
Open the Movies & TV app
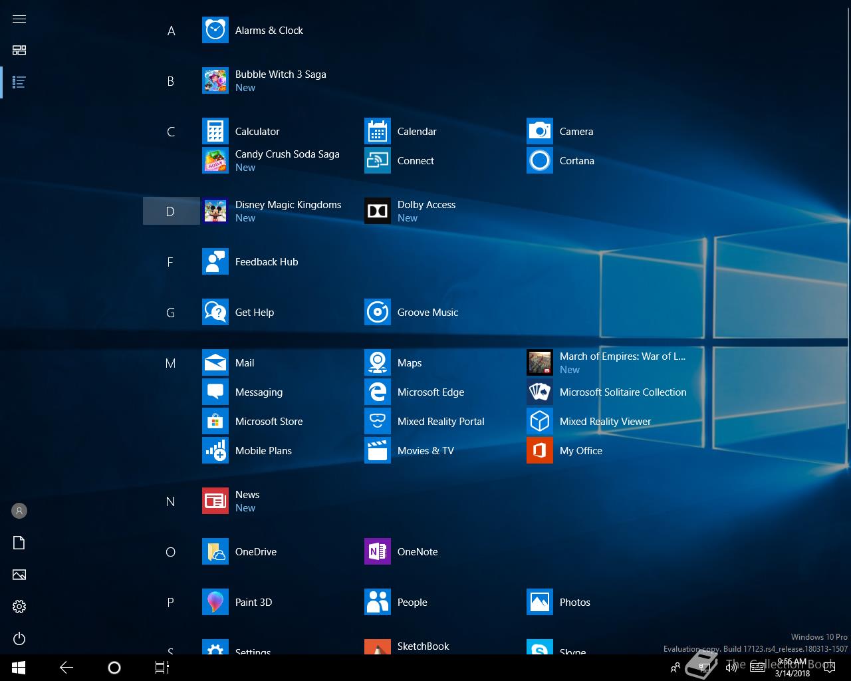pyautogui.click(x=443, y=451)
